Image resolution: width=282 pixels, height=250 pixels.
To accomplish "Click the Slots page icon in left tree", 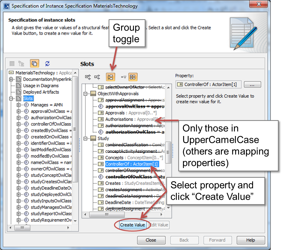I will pos(19,98).
